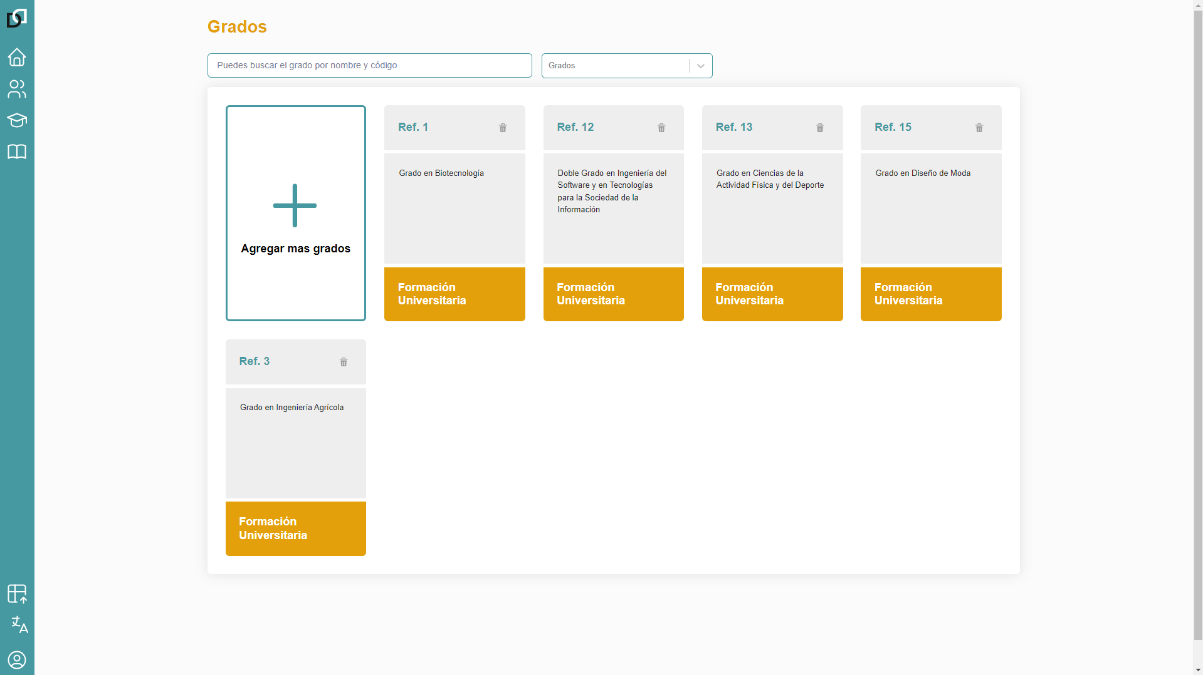Click the table import icon in sidebar

[17, 594]
